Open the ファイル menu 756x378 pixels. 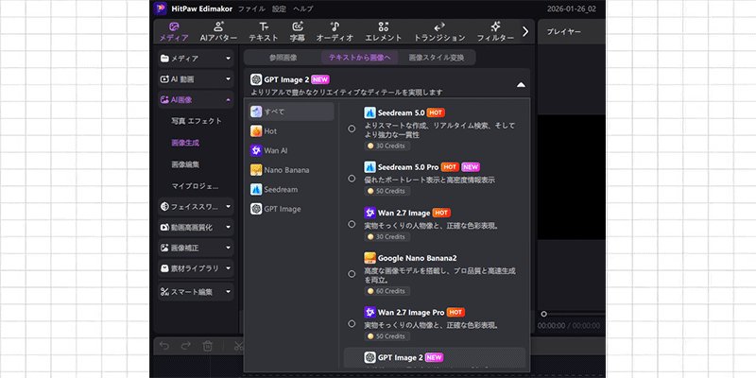(251, 9)
